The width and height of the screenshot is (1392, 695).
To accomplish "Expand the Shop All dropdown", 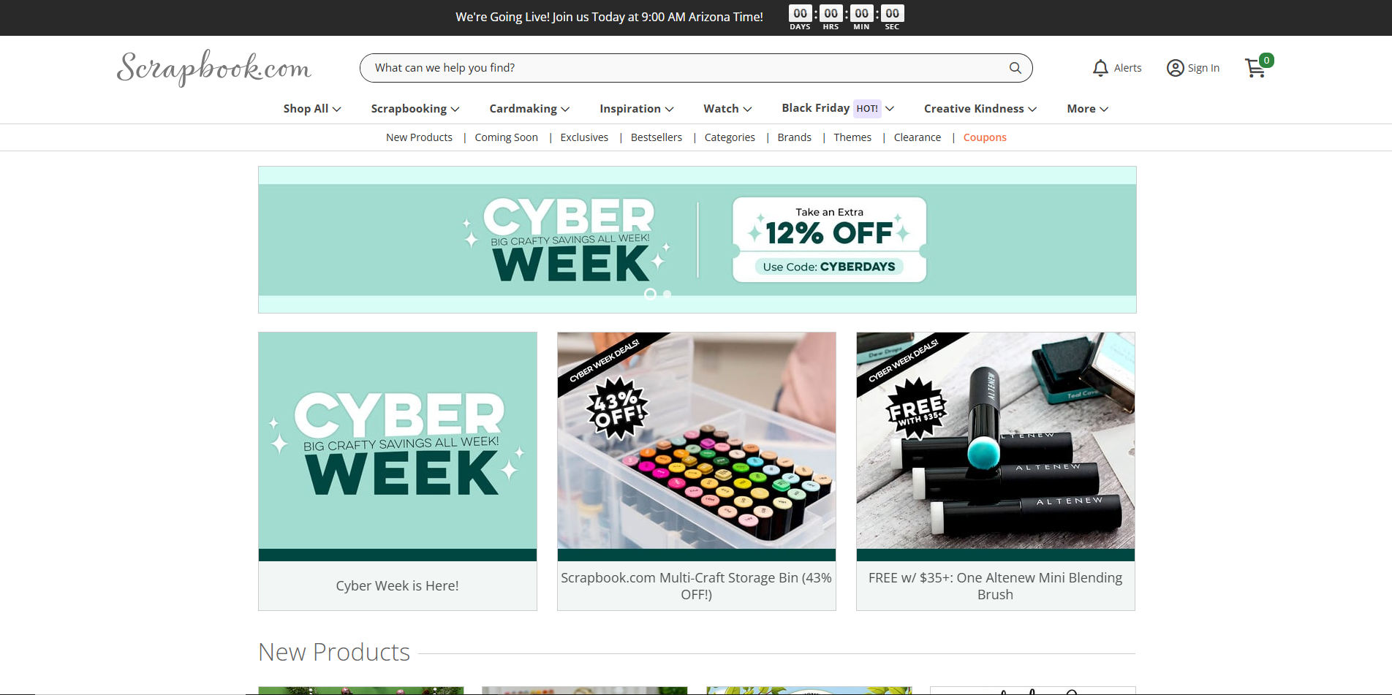I will coord(312,108).
